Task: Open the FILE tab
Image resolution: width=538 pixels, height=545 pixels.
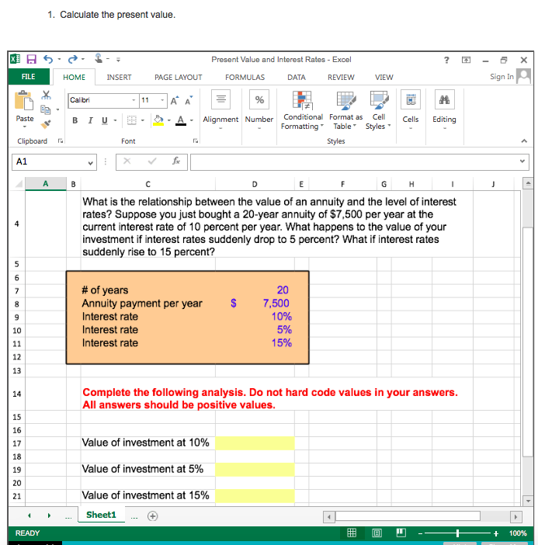Action: point(29,76)
